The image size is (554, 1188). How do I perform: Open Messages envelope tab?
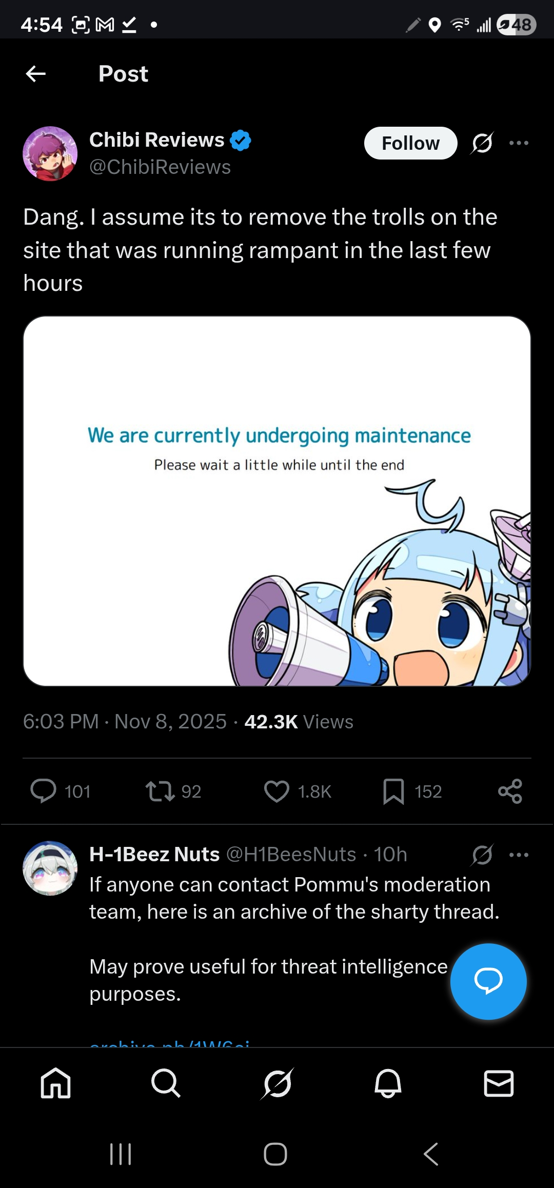(499, 1083)
